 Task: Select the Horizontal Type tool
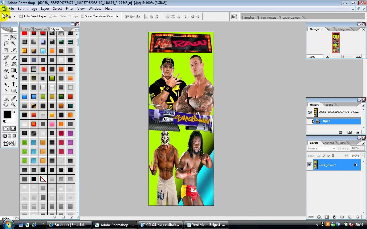(13, 84)
